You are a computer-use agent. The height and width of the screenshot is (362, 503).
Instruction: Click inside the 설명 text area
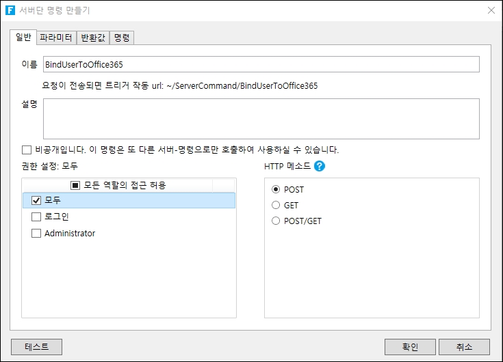[261, 119]
